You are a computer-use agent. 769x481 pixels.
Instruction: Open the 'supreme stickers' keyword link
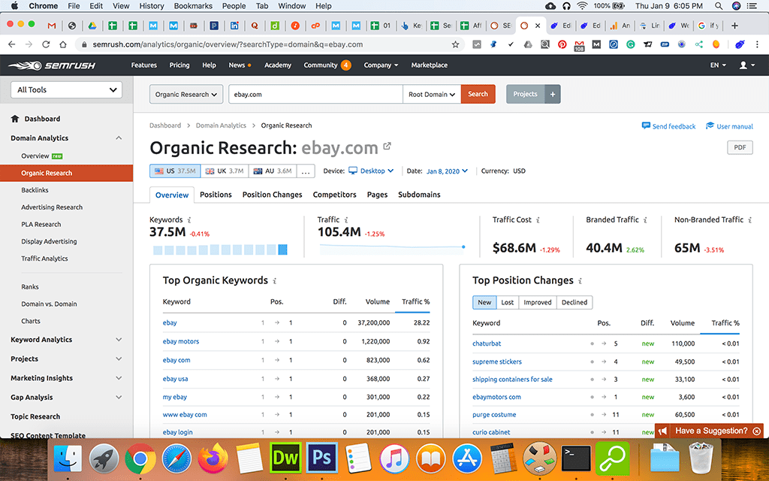497,362
